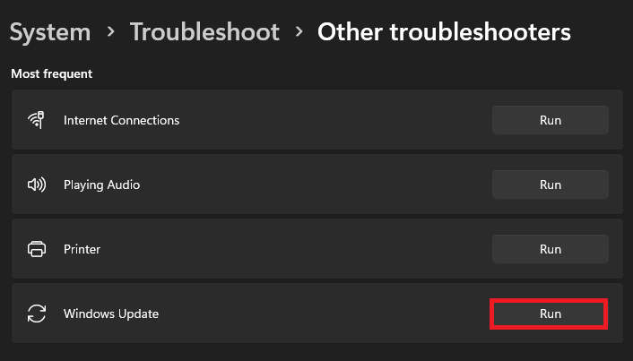Click the Internet Connections network icon
This screenshot has height=361, width=633.
point(37,120)
